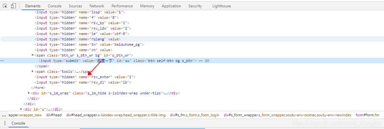Open the Elements tab
The height and width of the screenshot is (129, 384).
[33, 6]
